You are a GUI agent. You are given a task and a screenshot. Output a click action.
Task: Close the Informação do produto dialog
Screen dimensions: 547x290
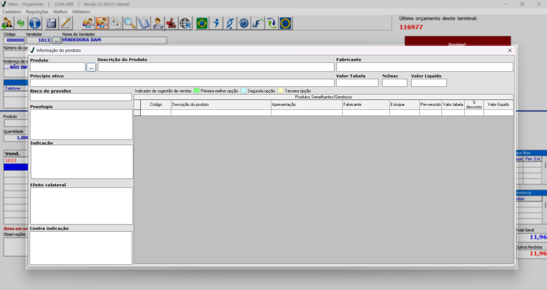point(510,50)
